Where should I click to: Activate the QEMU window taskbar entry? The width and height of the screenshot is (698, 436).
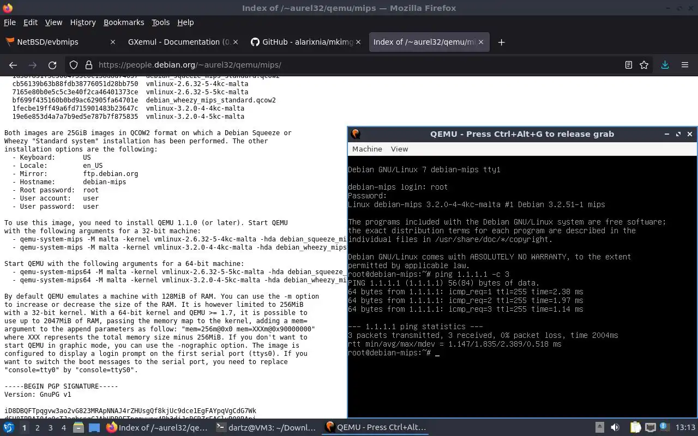click(375, 428)
